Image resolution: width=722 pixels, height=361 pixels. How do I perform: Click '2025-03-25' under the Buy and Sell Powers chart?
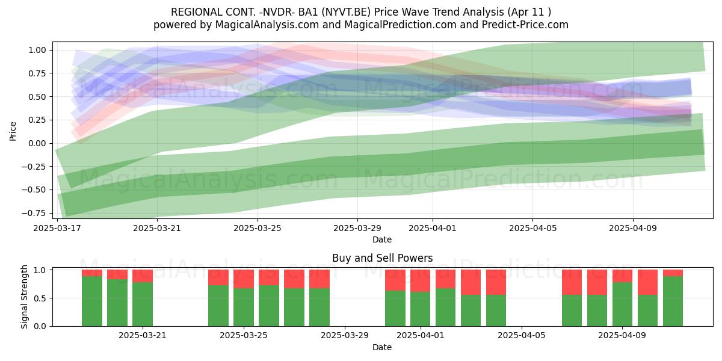point(244,336)
